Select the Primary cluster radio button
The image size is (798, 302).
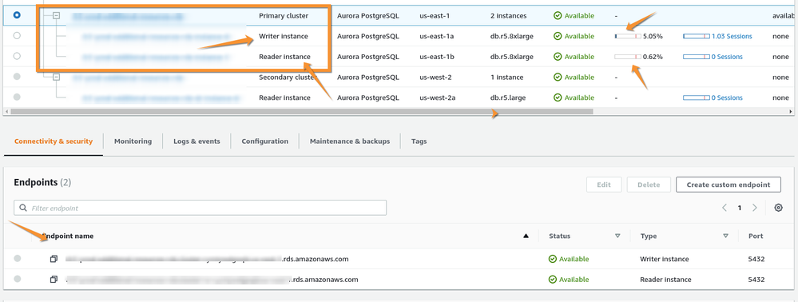(x=17, y=15)
